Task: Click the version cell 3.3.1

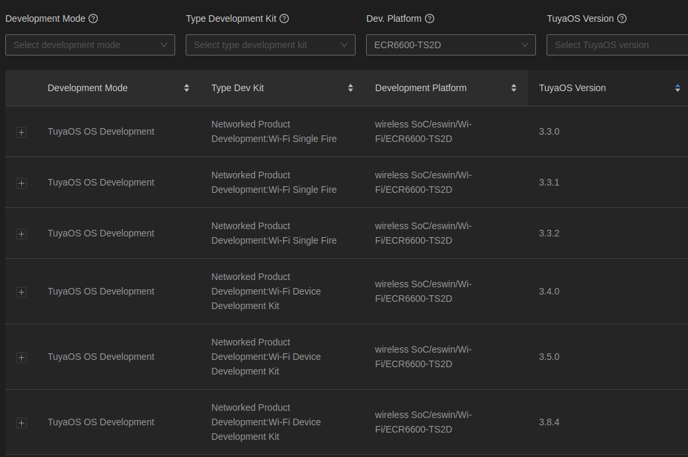Action: pyautogui.click(x=549, y=182)
